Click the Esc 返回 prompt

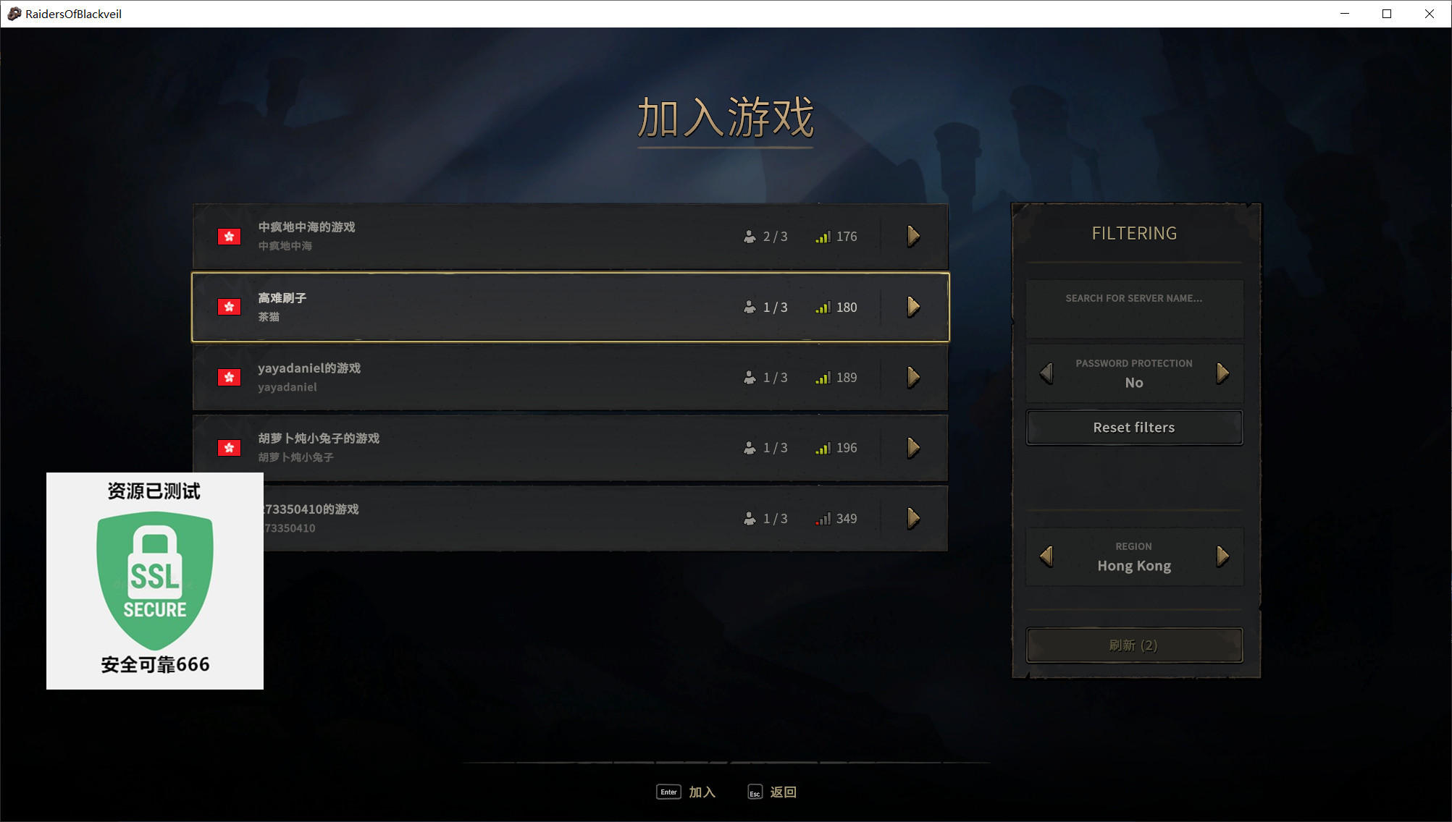pyautogui.click(x=772, y=792)
